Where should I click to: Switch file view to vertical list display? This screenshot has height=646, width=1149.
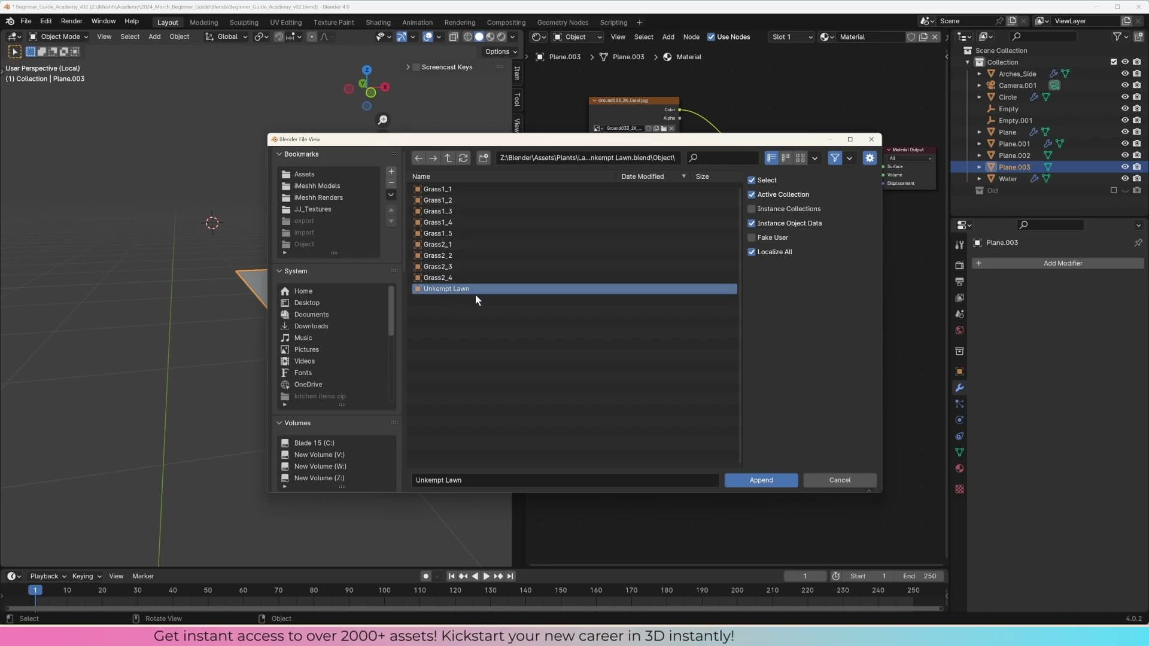coord(771,158)
